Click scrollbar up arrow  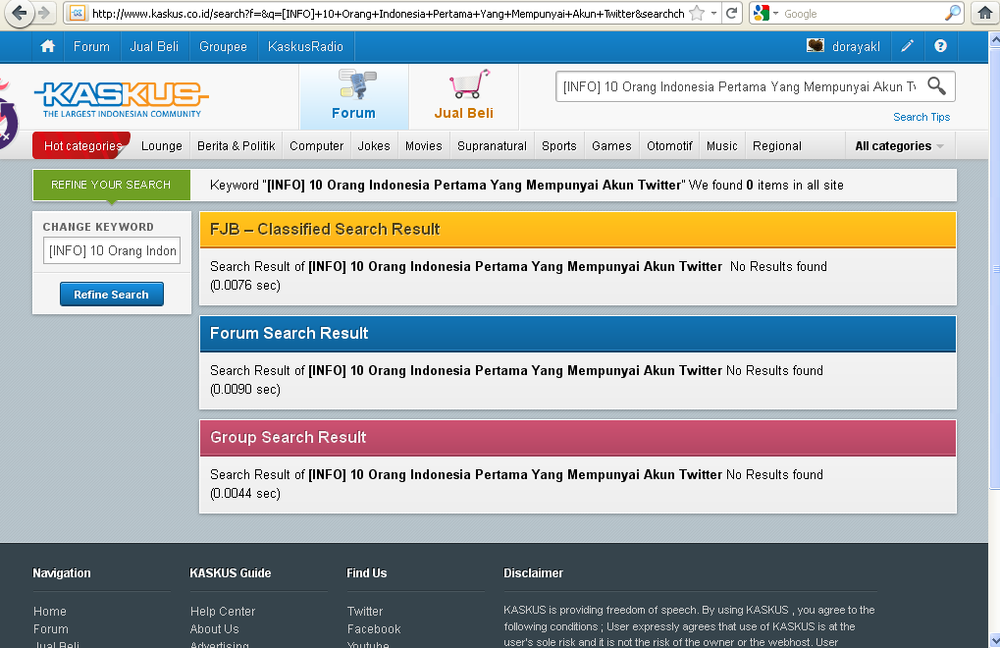point(994,39)
